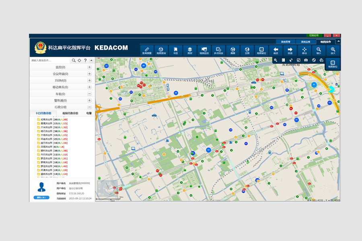This screenshot has width=362, height=241.
Task: Select 庙行派出所 folder [16|0,0,16]
Action: [52, 143]
